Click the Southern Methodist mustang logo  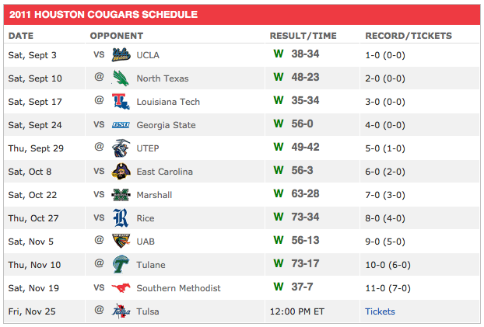[121, 288]
